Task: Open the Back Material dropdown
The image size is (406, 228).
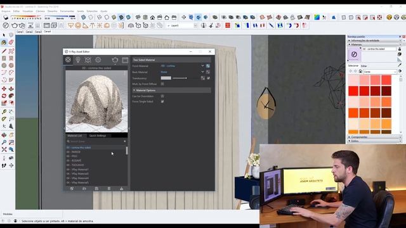Action: pyautogui.click(x=202, y=72)
